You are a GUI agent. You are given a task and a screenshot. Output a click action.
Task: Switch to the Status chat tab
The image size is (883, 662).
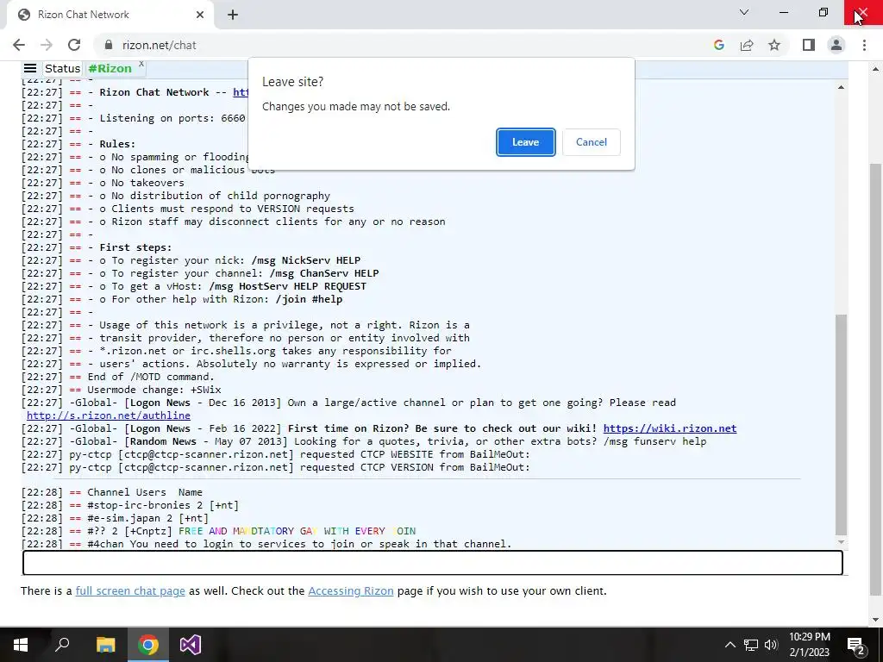[62, 68]
